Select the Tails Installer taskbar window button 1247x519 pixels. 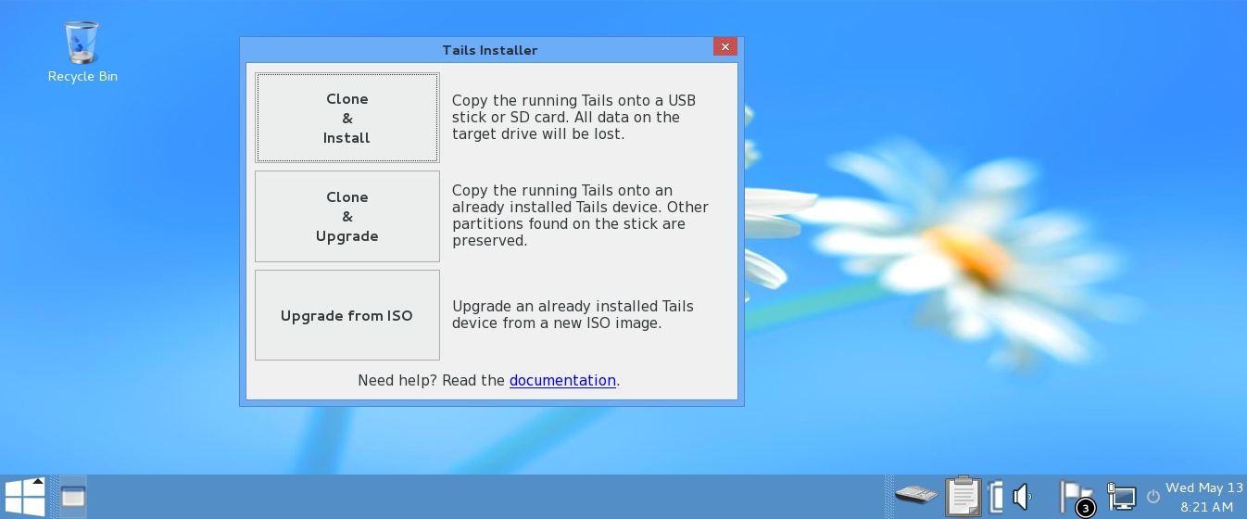pos(73,497)
